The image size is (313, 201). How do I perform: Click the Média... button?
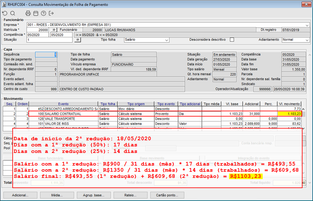click(57, 195)
